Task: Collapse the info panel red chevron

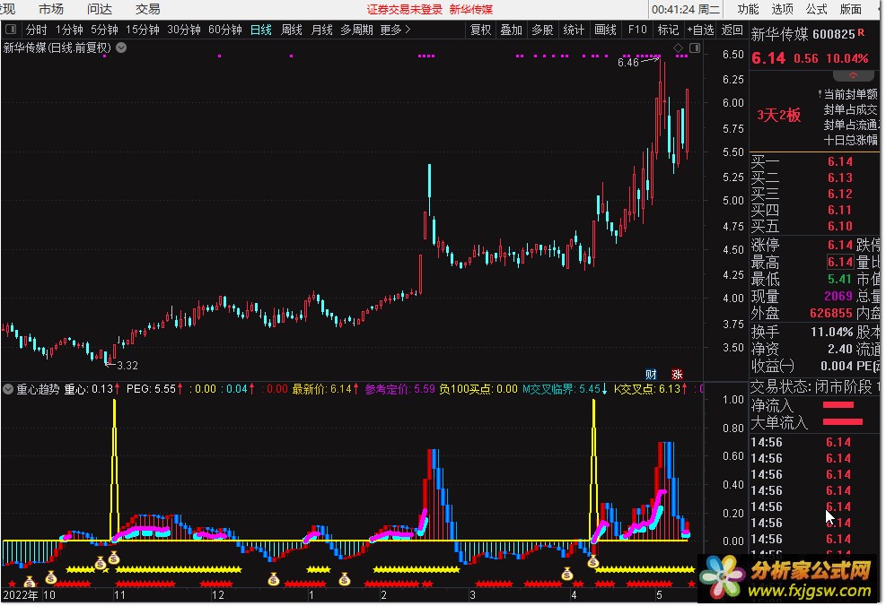Action: tap(853, 75)
